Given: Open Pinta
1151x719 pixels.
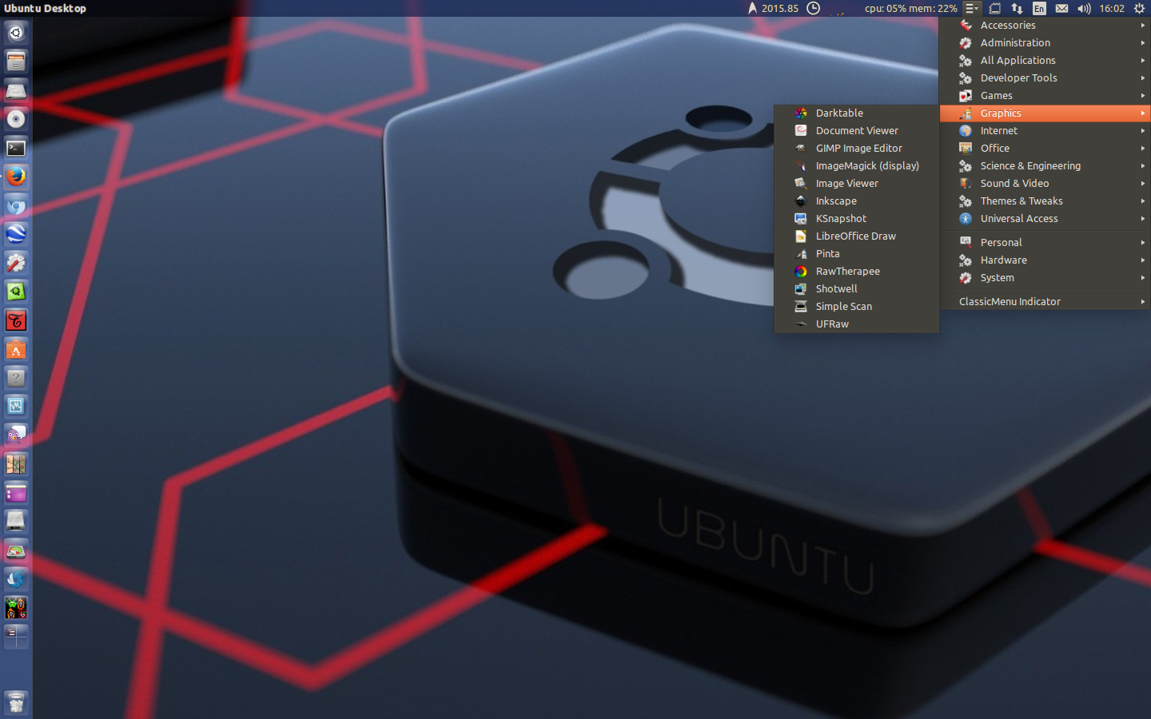Looking at the screenshot, I should (856, 254).
